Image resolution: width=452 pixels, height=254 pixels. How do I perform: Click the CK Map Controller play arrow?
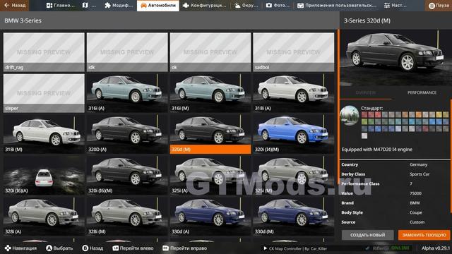pyautogui.click(x=266, y=248)
